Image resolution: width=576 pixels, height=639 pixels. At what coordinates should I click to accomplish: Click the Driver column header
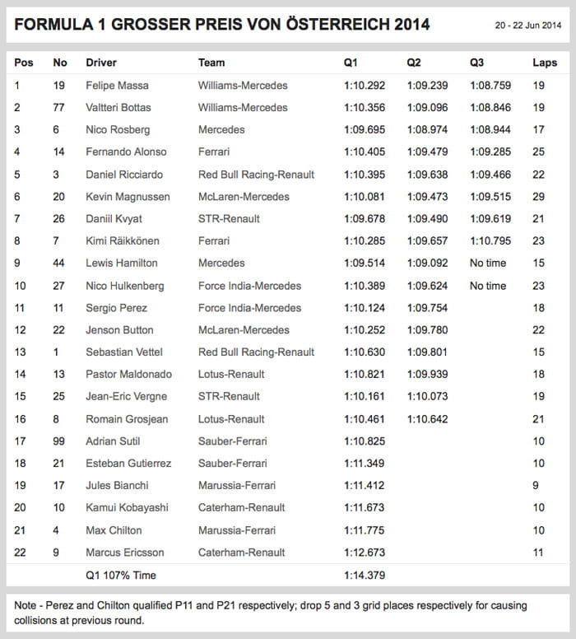coord(101,63)
